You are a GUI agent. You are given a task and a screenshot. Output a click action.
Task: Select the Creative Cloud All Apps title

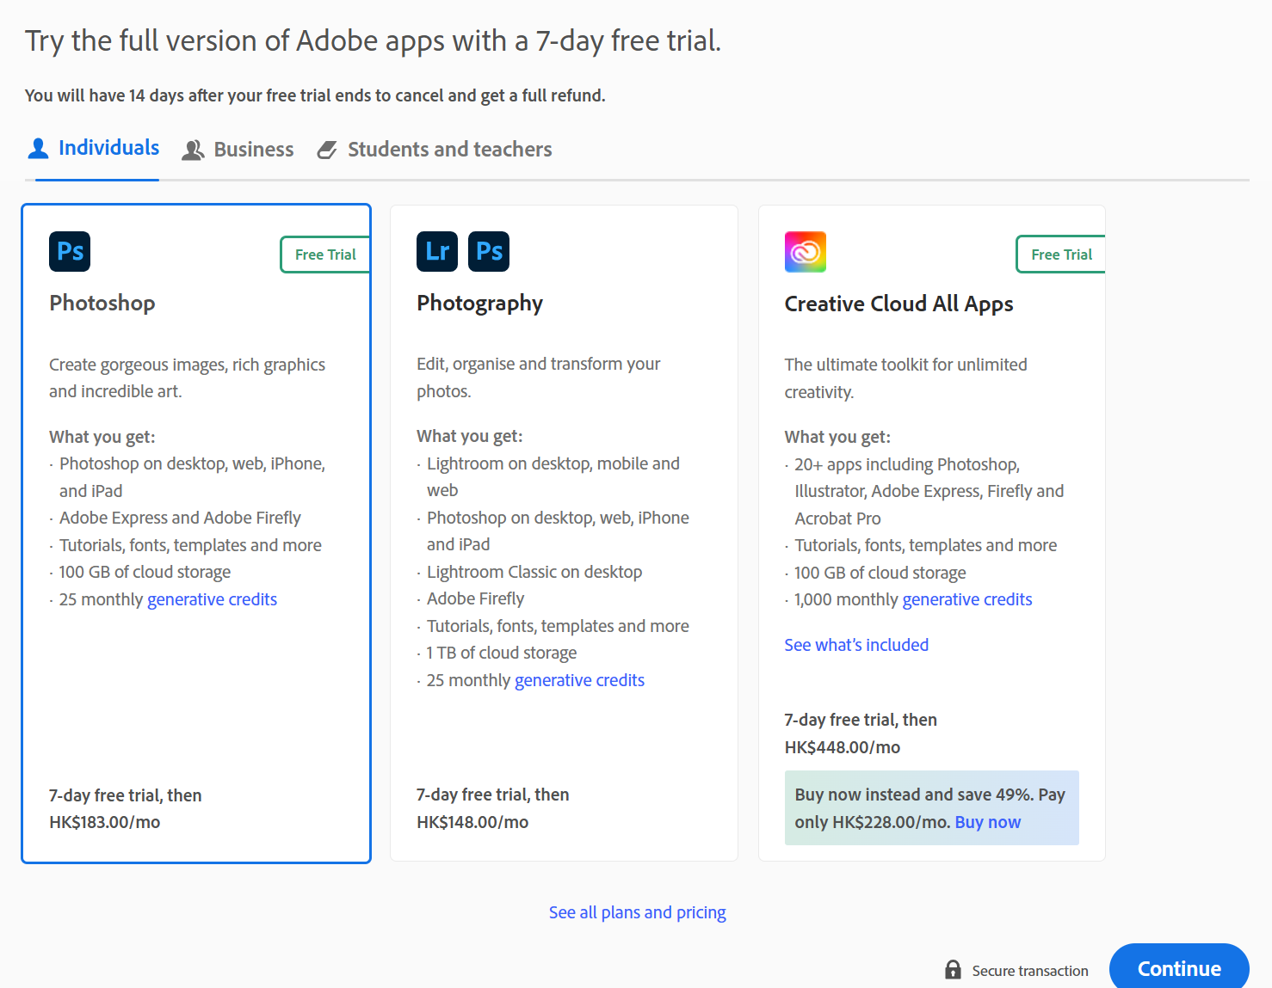(x=898, y=304)
